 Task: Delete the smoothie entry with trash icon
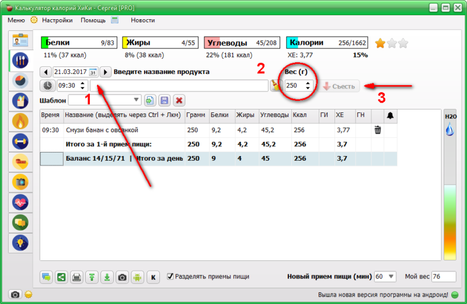pyautogui.click(x=378, y=130)
